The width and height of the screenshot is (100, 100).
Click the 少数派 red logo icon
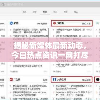click(x=54, y=23)
